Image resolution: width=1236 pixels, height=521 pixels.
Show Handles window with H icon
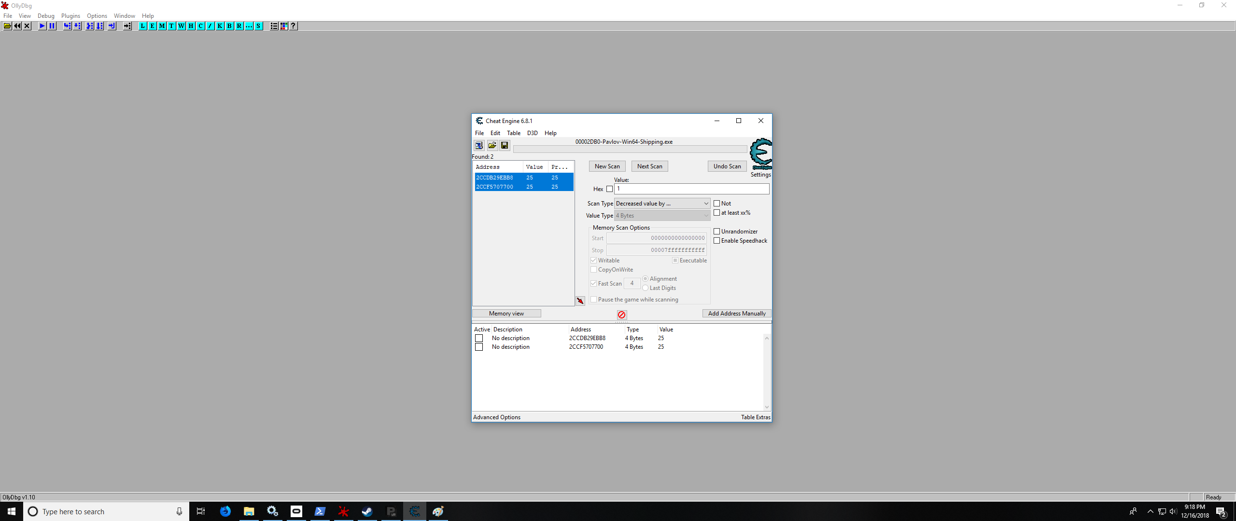(191, 26)
